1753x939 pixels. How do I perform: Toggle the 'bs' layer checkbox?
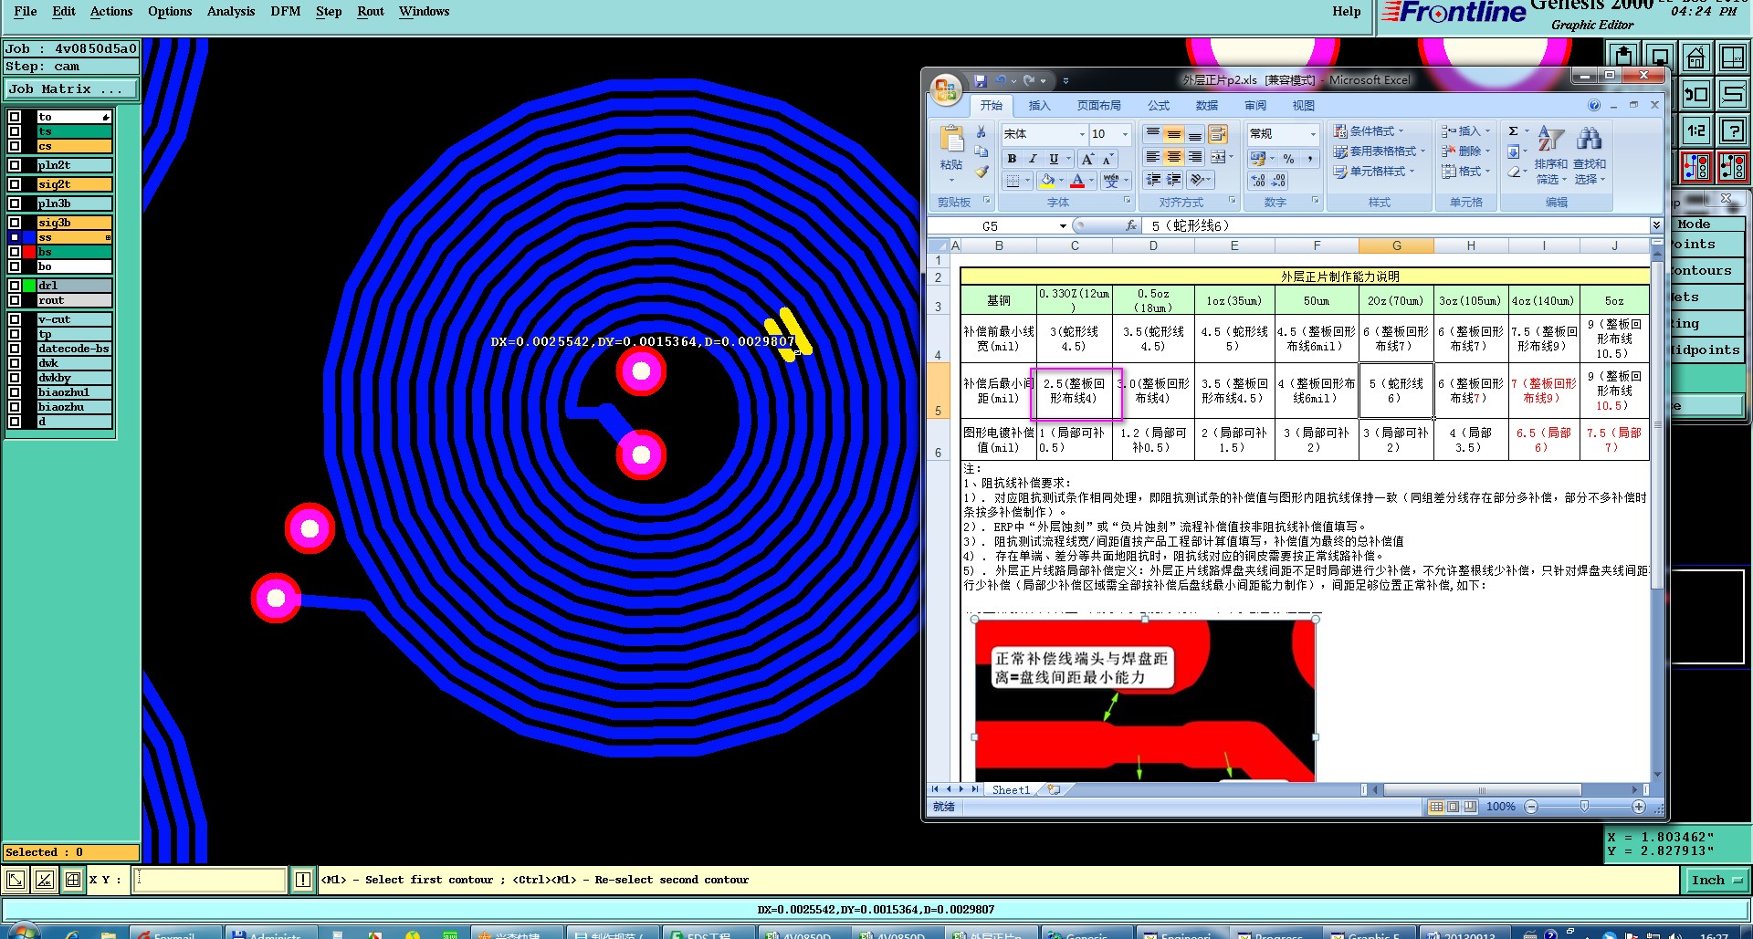click(15, 252)
